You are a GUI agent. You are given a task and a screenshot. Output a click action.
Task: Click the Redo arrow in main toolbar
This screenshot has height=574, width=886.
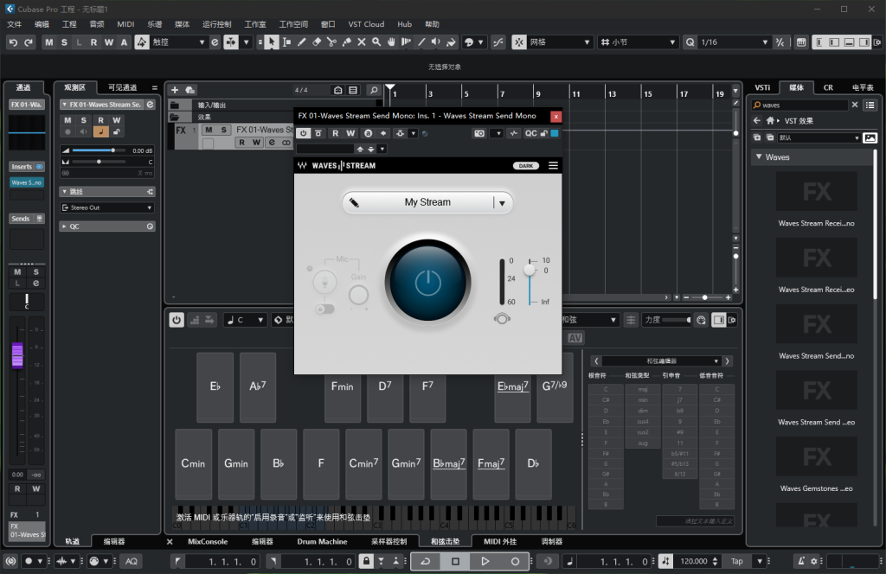click(x=29, y=42)
